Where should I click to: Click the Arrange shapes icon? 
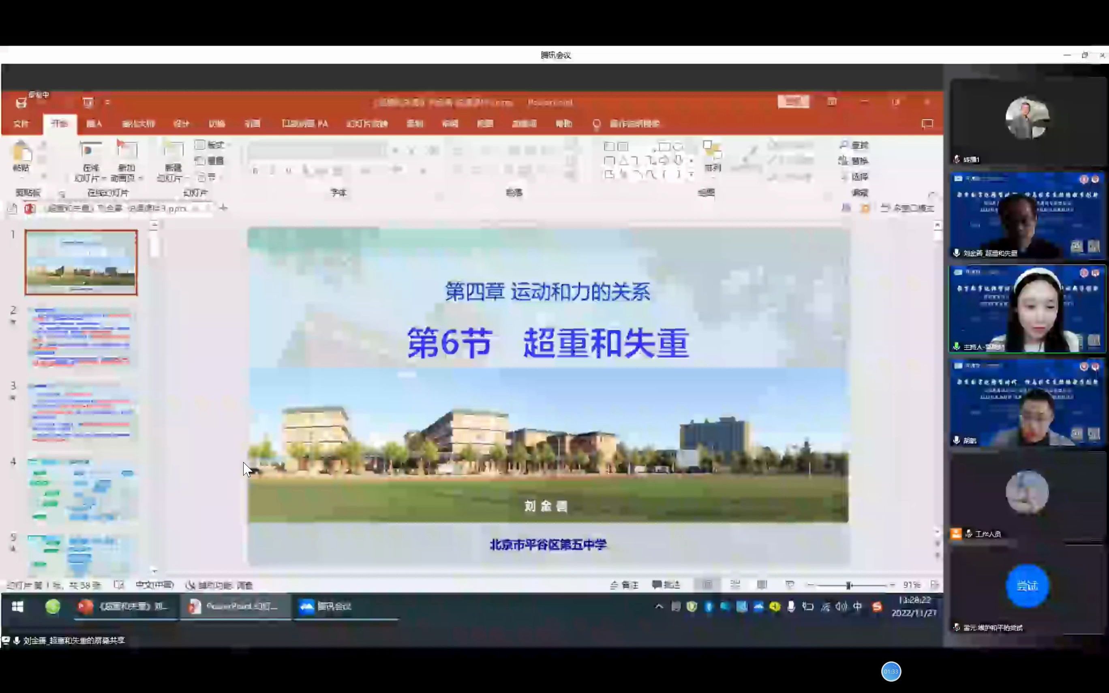coord(712,150)
